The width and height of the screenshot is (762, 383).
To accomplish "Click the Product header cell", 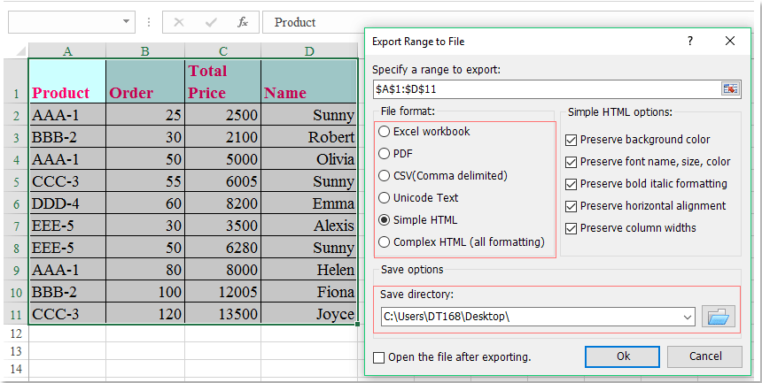I will [67, 81].
